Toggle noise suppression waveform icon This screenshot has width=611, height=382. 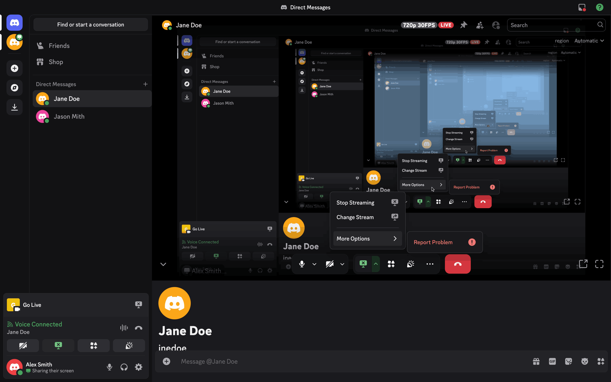pos(124,328)
